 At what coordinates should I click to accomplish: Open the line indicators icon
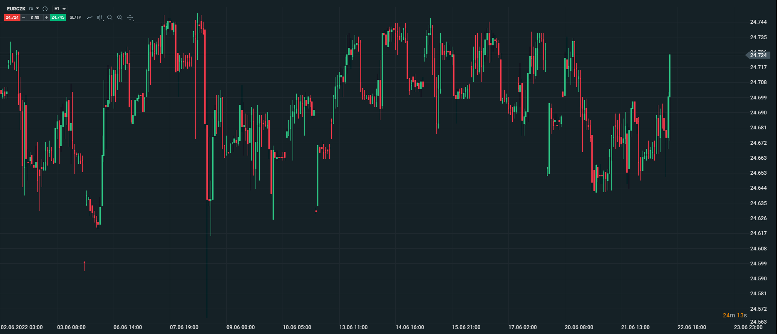tap(89, 17)
